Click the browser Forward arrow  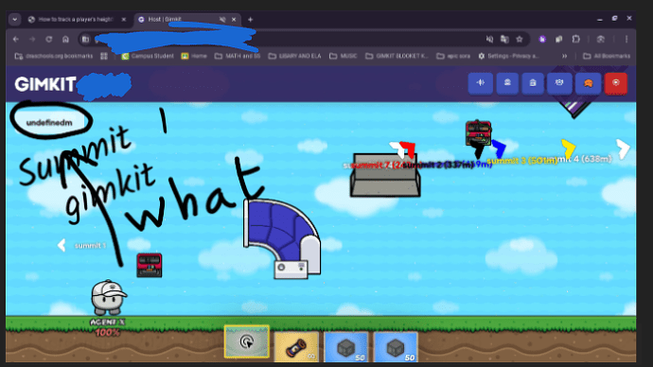(x=32, y=39)
